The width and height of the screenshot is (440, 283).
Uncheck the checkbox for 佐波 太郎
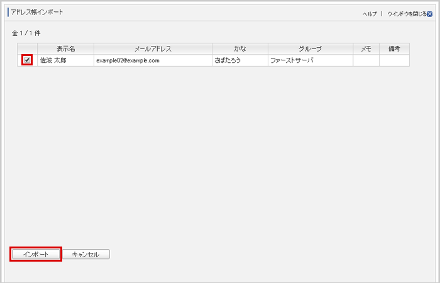(x=27, y=60)
